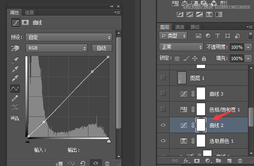Add layer mask from Layers footer

click(197, 160)
